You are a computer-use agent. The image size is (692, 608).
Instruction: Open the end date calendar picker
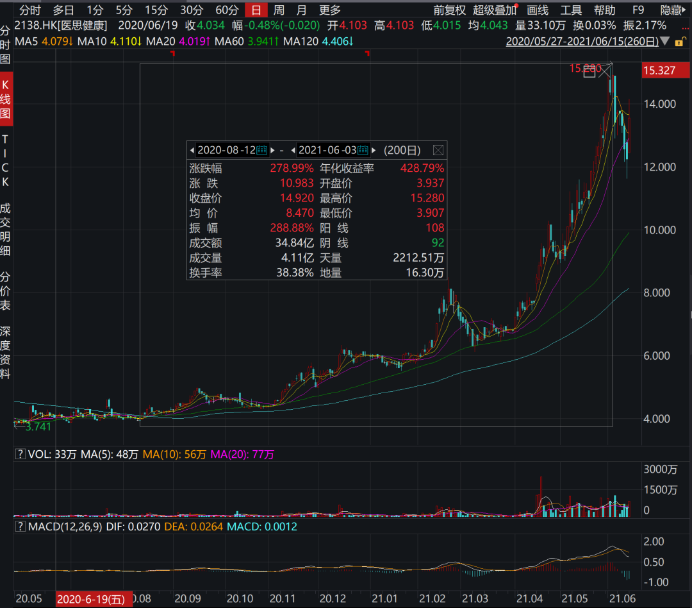point(363,150)
